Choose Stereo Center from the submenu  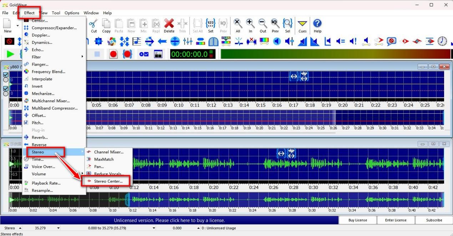tap(108, 181)
